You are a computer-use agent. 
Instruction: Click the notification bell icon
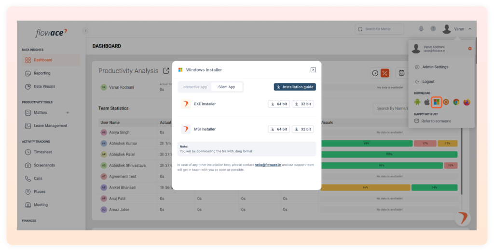click(421, 29)
